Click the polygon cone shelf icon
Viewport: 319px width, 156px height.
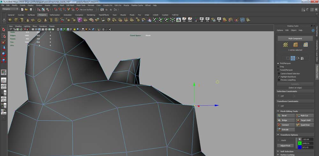click(27, 20)
